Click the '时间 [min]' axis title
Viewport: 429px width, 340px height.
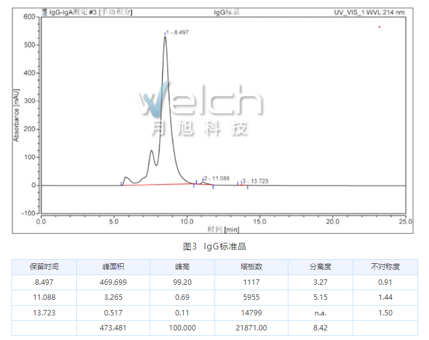pyautogui.click(x=224, y=229)
